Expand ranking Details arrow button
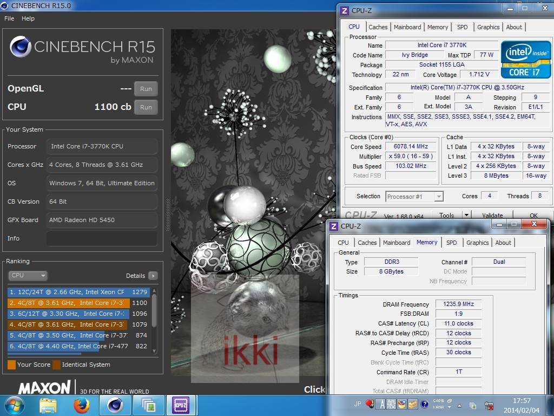 pyautogui.click(x=153, y=276)
